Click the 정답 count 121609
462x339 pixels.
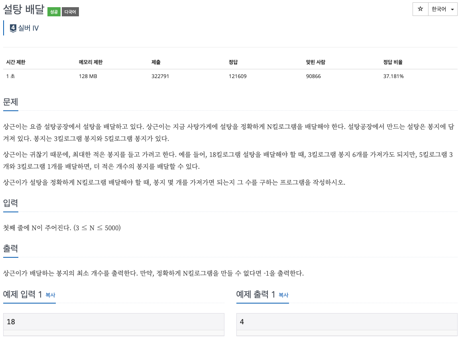pos(238,76)
